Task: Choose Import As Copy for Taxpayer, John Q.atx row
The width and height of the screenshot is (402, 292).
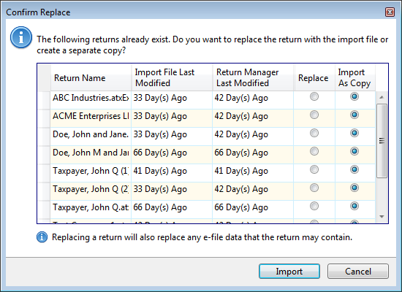Action: (354, 206)
